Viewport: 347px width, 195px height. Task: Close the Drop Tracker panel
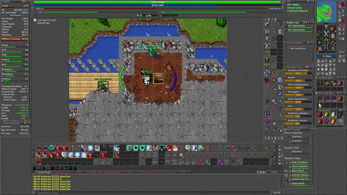click(313, 43)
